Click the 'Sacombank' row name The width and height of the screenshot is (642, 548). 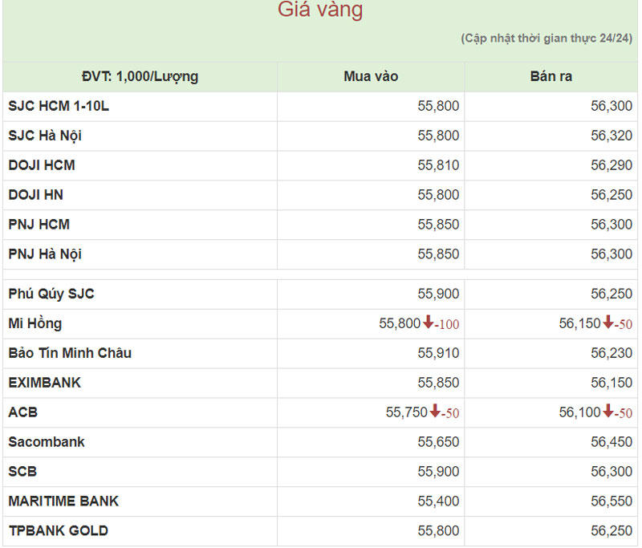pyautogui.click(x=47, y=442)
